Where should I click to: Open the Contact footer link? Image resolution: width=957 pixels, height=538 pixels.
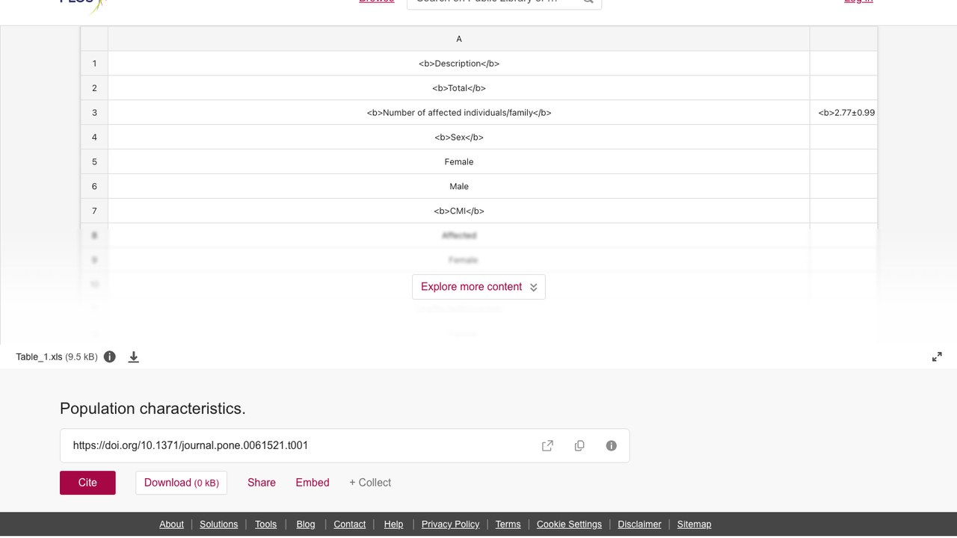pos(350,525)
